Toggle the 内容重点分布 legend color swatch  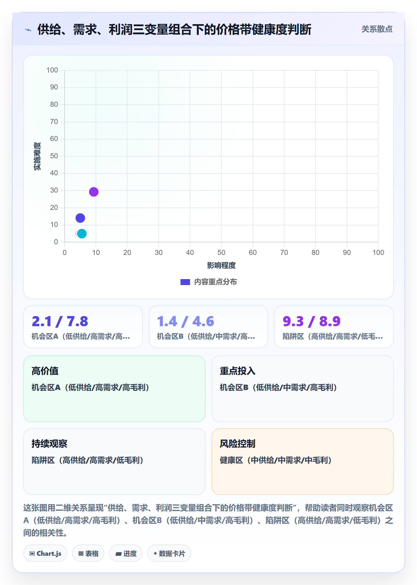point(185,282)
